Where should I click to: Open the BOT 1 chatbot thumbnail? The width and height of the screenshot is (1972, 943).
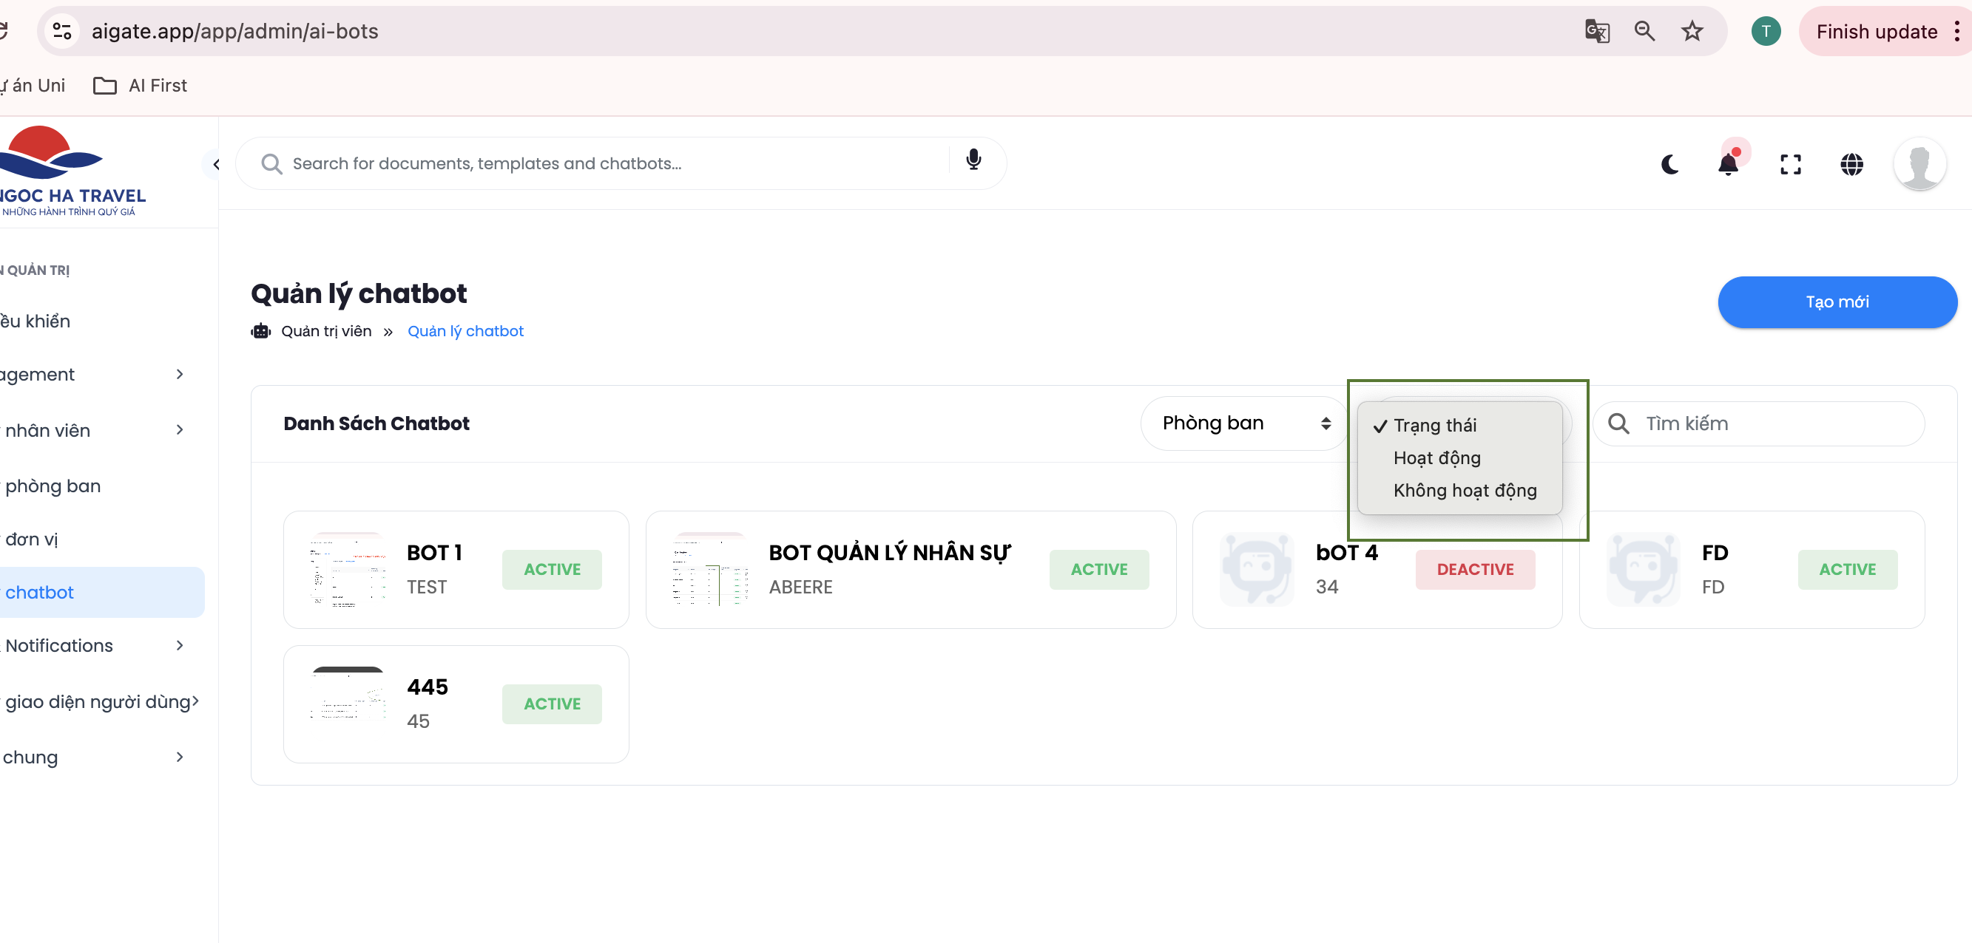pyautogui.click(x=348, y=570)
